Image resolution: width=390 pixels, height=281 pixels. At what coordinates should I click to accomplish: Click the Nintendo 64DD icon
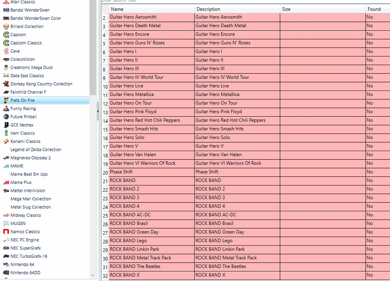coord(6,273)
